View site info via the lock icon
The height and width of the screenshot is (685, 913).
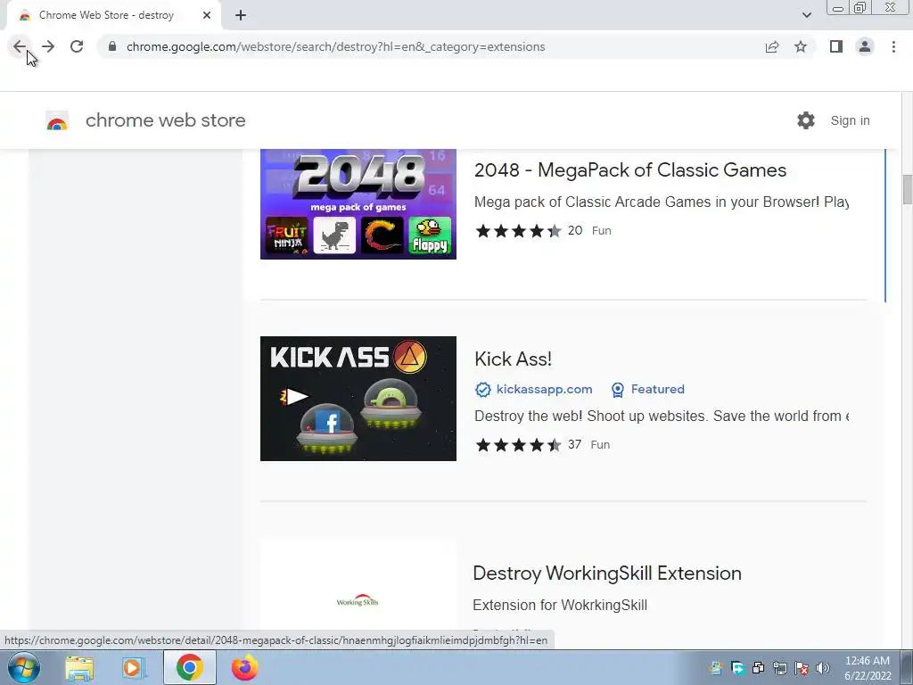(112, 46)
